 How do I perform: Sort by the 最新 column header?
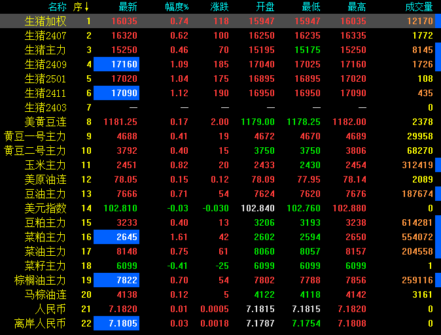[x=128, y=7]
